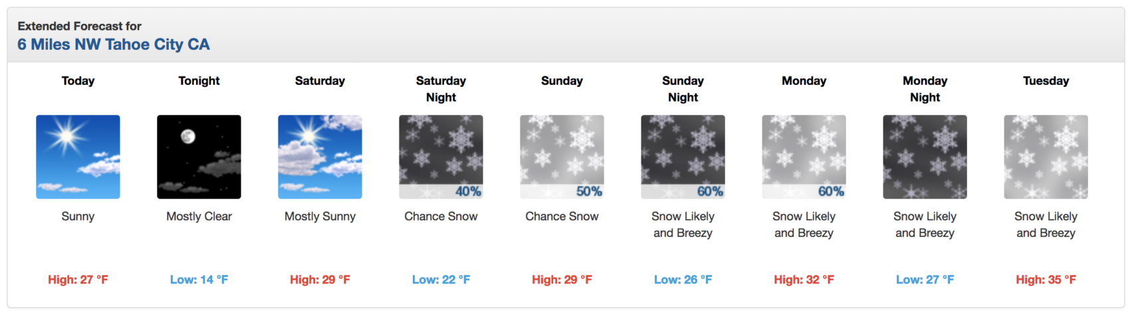Select the Tonight moon and clouds icon

[x=199, y=157]
